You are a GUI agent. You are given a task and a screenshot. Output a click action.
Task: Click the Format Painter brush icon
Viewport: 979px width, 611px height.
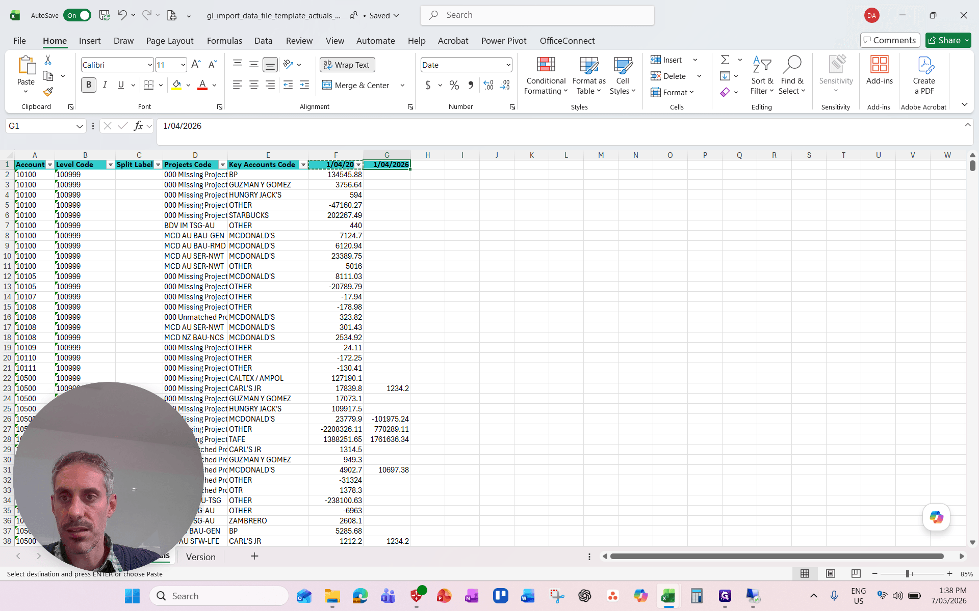coord(48,92)
